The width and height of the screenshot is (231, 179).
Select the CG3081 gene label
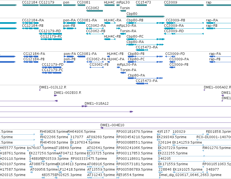pos(84,2)
